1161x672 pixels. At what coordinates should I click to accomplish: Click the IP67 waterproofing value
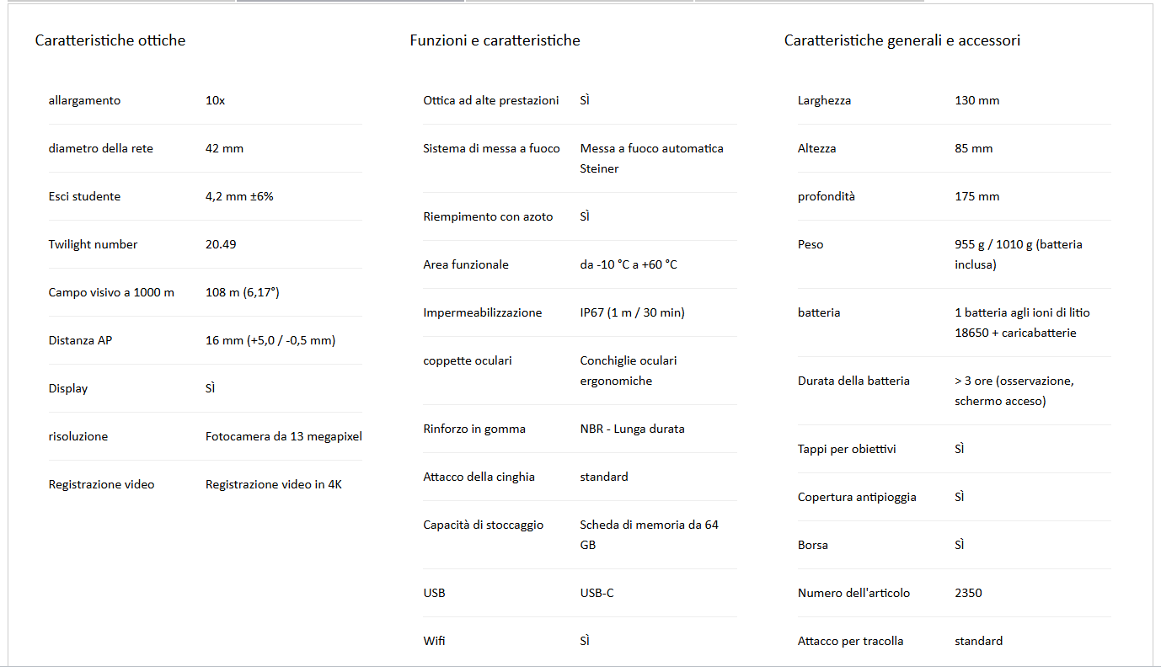(632, 312)
